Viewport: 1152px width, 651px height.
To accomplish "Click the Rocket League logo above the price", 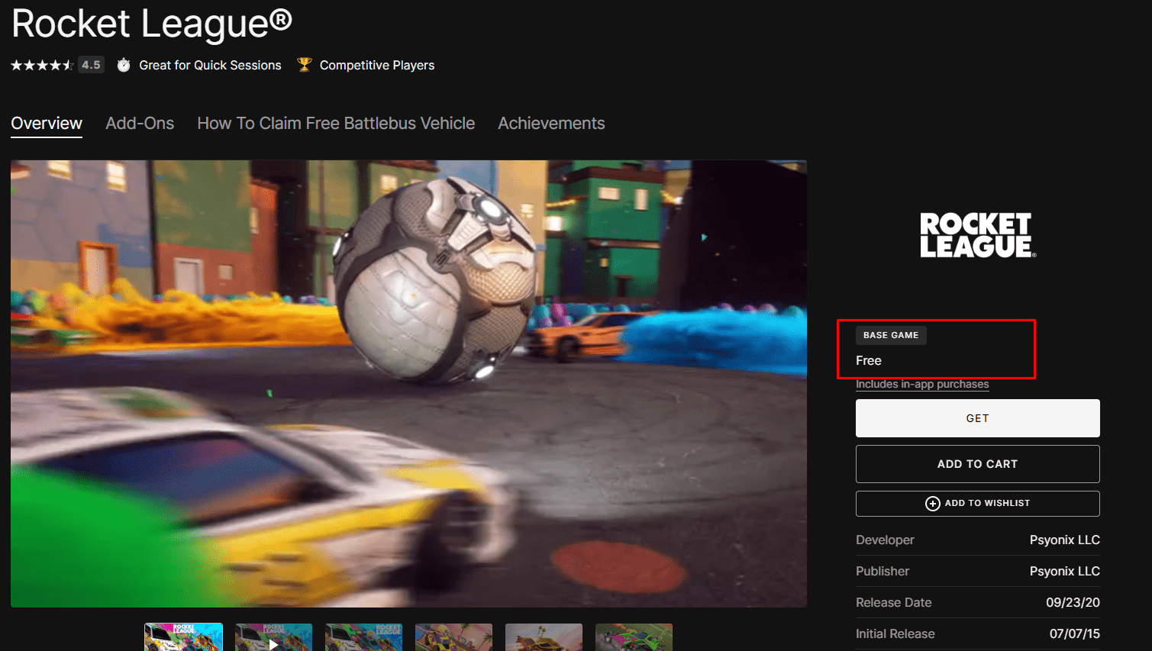I will click(x=978, y=235).
